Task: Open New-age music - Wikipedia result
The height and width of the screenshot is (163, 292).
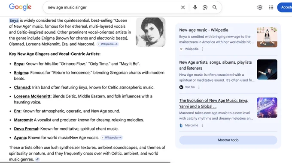Action: click(x=204, y=30)
